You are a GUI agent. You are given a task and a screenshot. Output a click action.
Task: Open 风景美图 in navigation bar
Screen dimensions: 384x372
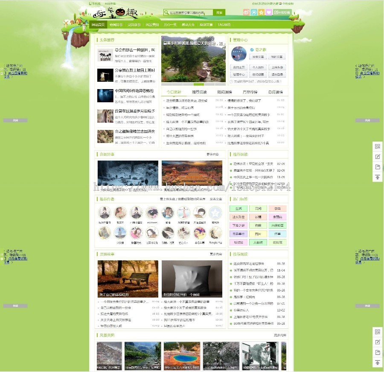pos(152,24)
